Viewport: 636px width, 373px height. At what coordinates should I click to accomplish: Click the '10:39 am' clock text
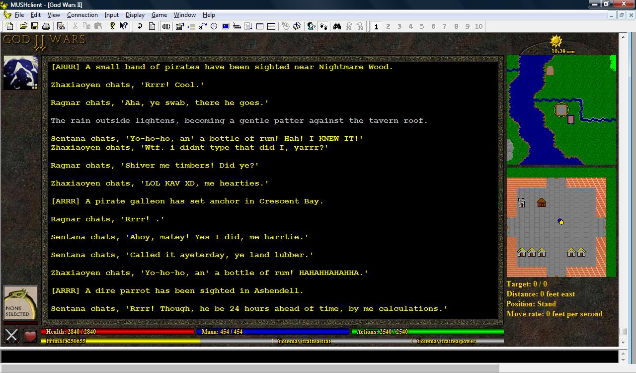[563, 51]
